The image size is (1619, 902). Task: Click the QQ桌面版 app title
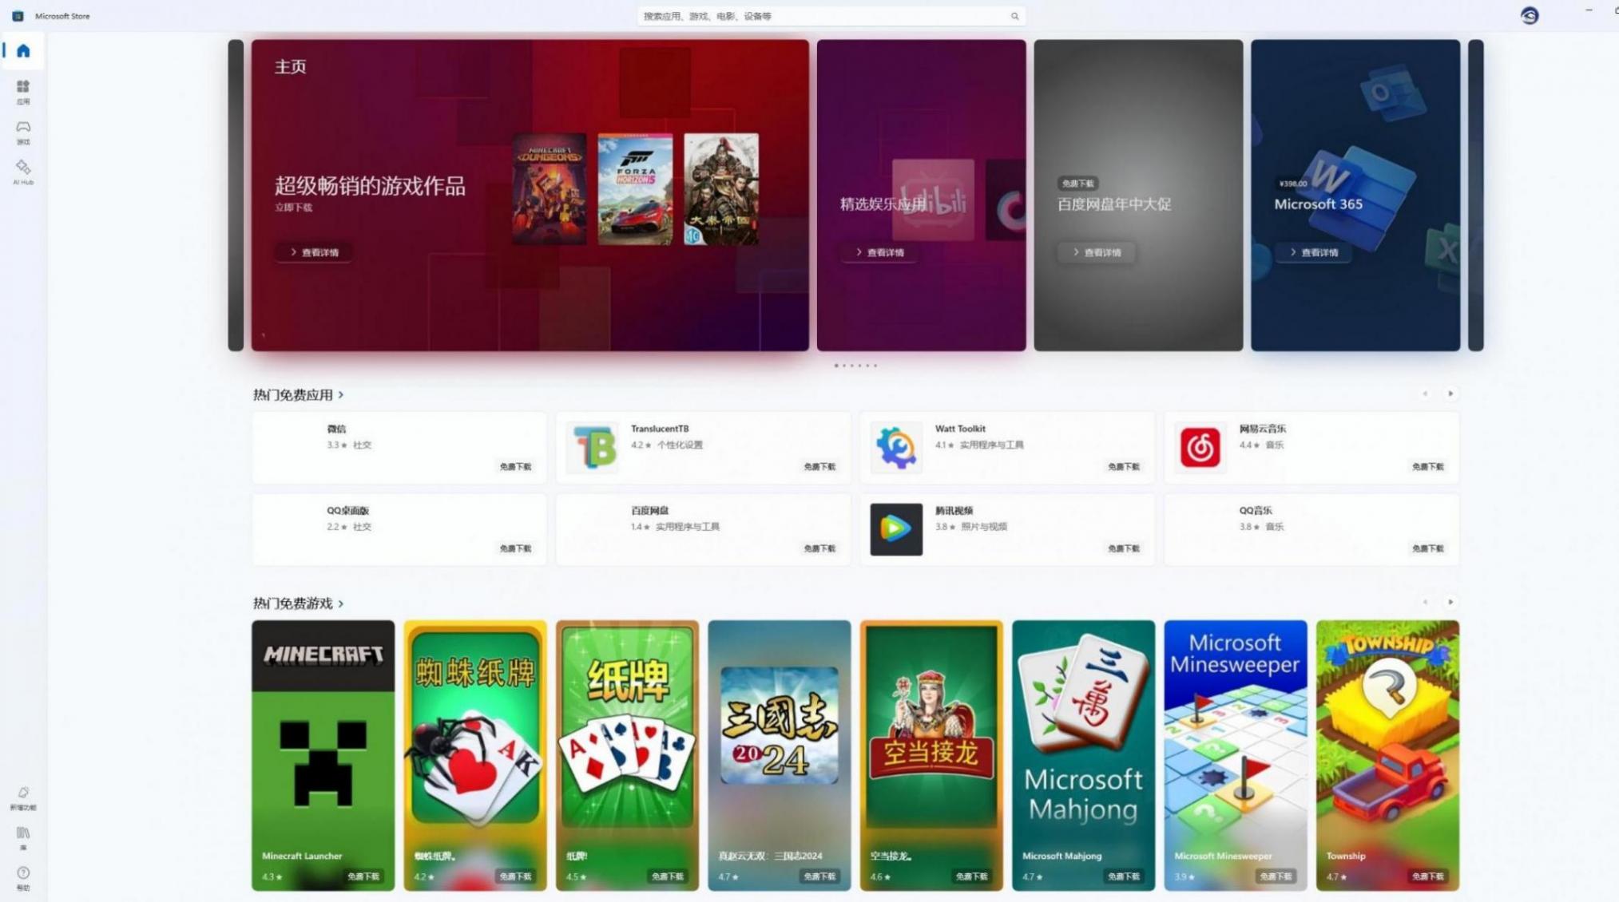347,510
